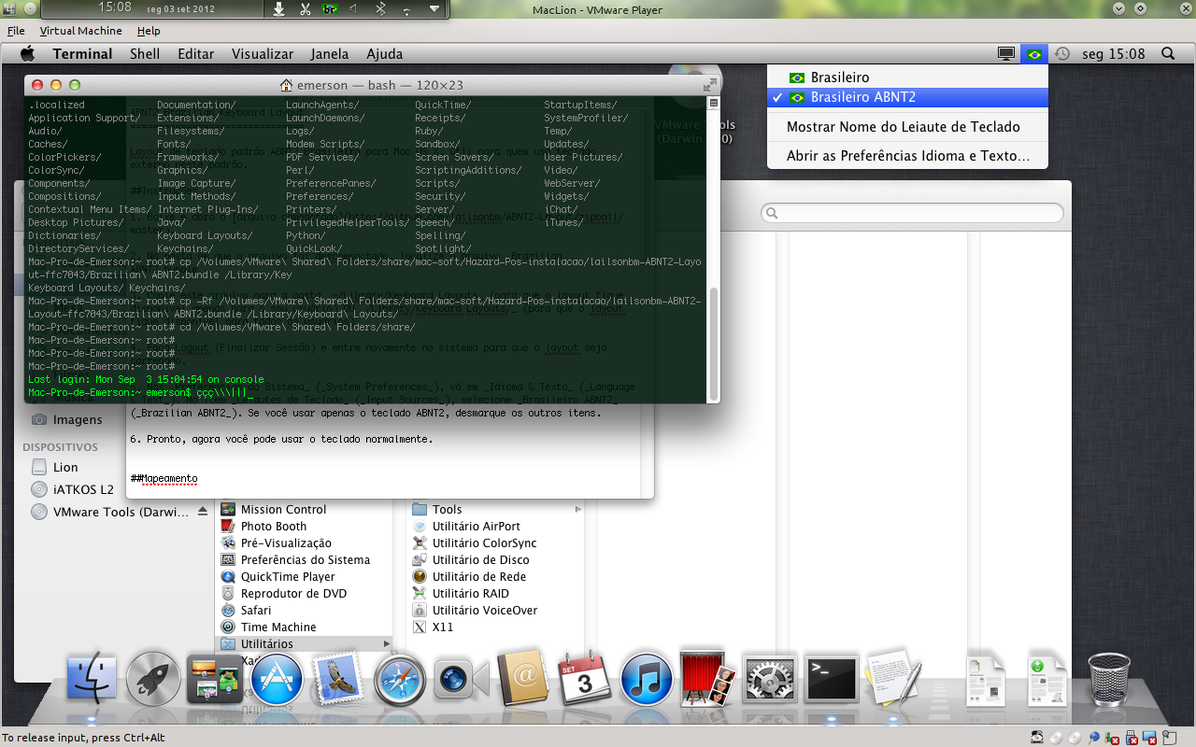Open Address Book icon in Dock
The height and width of the screenshot is (747, 1196).
click(x=523, y=679)
